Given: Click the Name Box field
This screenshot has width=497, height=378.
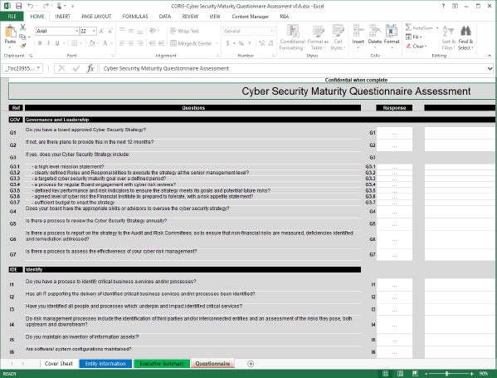Looking at the screenshot, I should tap(22, 68).
